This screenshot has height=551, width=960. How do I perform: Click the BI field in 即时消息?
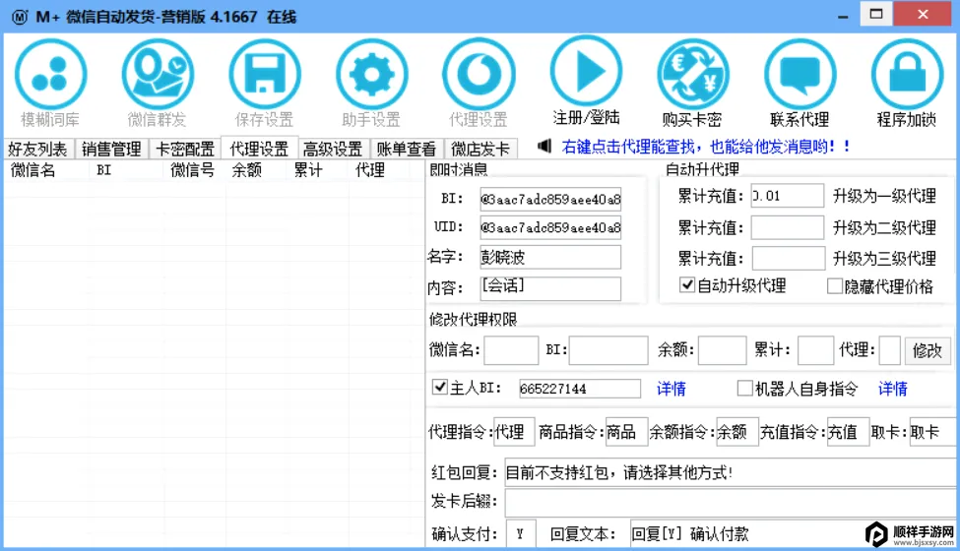550,199
